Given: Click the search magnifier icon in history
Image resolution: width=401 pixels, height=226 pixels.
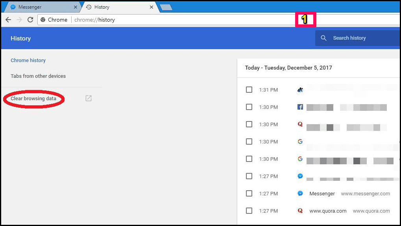Looking at the screenshot, I should click(x=323, y=38).
